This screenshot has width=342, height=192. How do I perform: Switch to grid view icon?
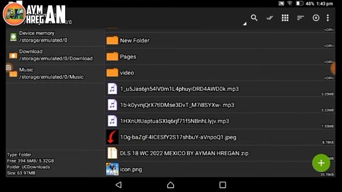pos(285,18)
